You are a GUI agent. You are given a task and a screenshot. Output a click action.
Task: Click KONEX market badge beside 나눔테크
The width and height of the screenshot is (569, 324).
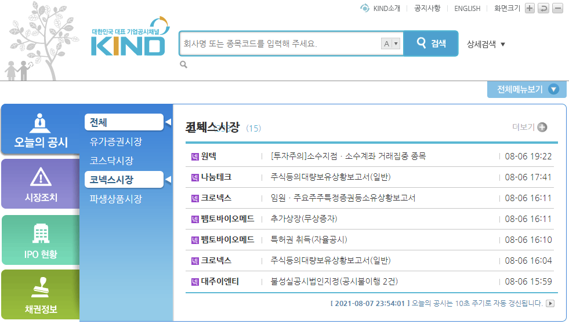pyautogui.click(x=195, y=177)
